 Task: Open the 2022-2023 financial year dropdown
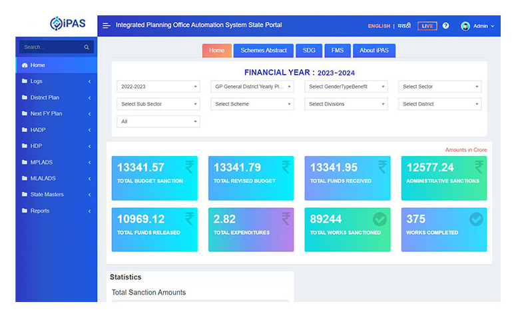[158, 87]
